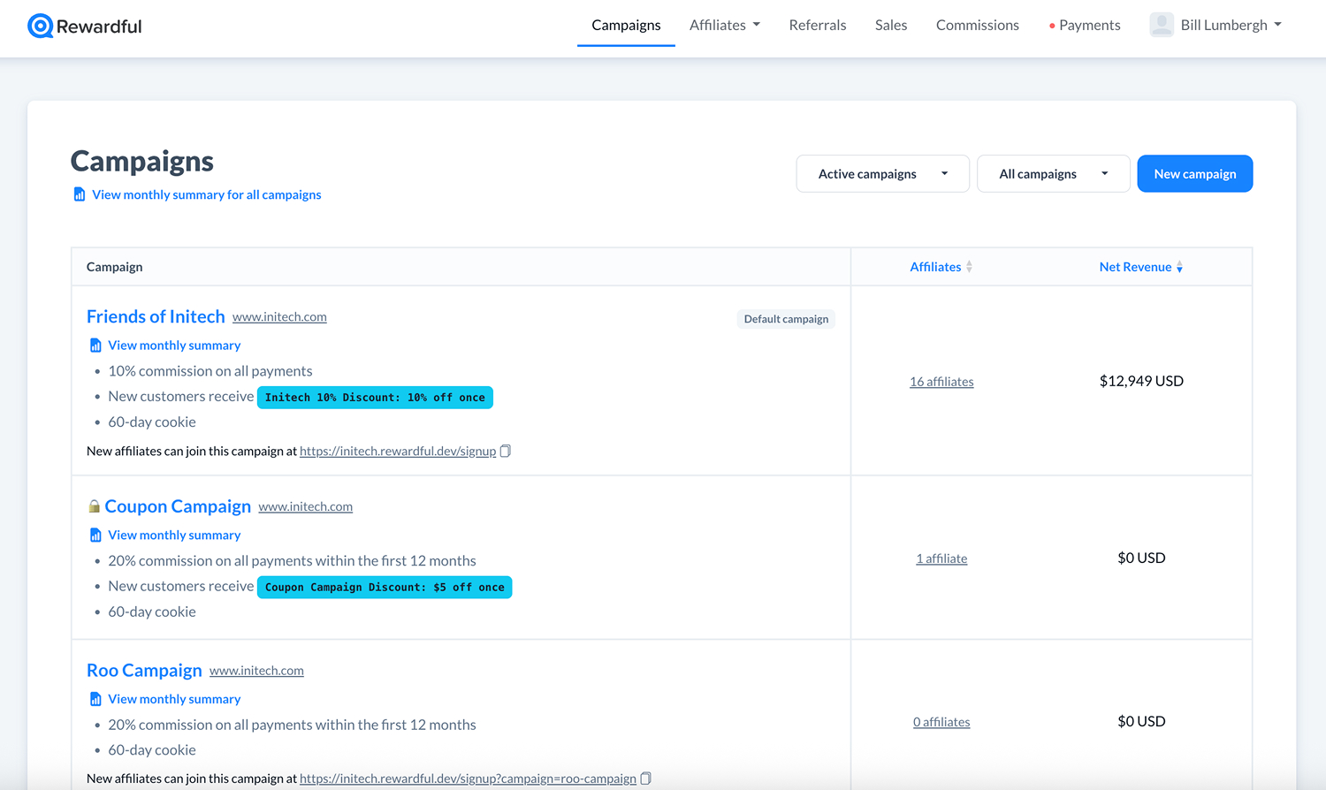Image resolution: width=1326 pixels, height=790 pixels.
Task: Open View monthly summary for all campaigns
Action: 206,194
